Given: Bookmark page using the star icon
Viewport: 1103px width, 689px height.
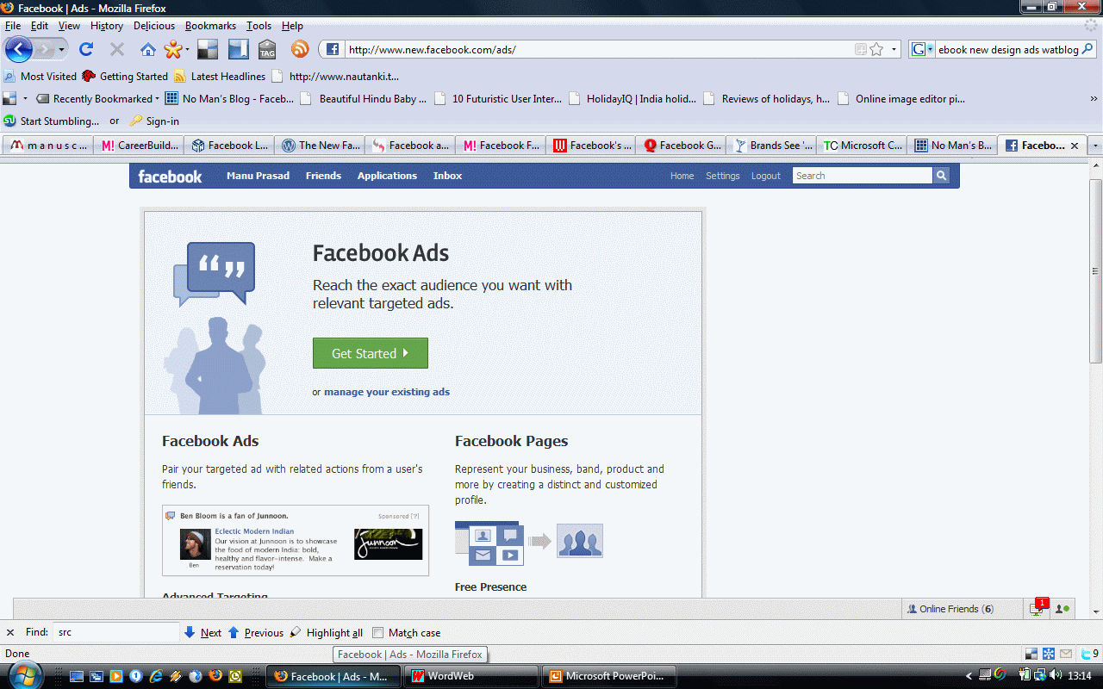Looking at the screenshot, I should [x=876, y=49].
